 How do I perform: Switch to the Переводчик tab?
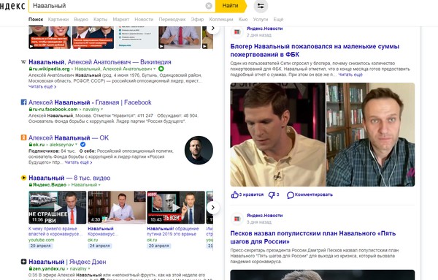click(172, 19)
